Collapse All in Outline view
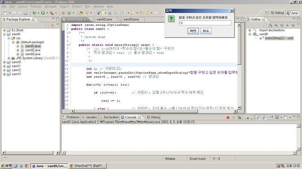 pos(265,25)
